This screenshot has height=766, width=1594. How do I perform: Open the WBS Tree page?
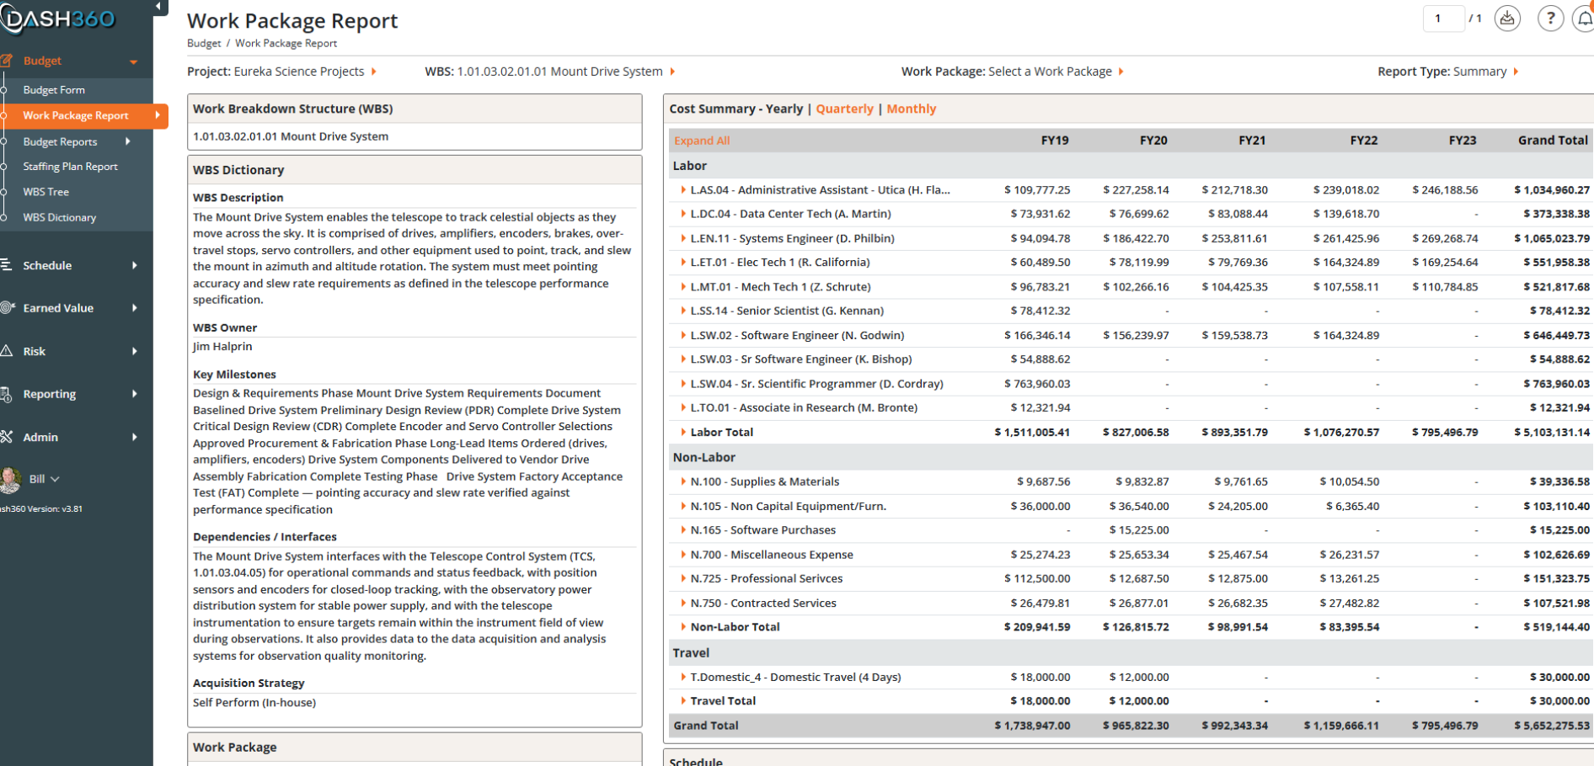pos(45,192)
